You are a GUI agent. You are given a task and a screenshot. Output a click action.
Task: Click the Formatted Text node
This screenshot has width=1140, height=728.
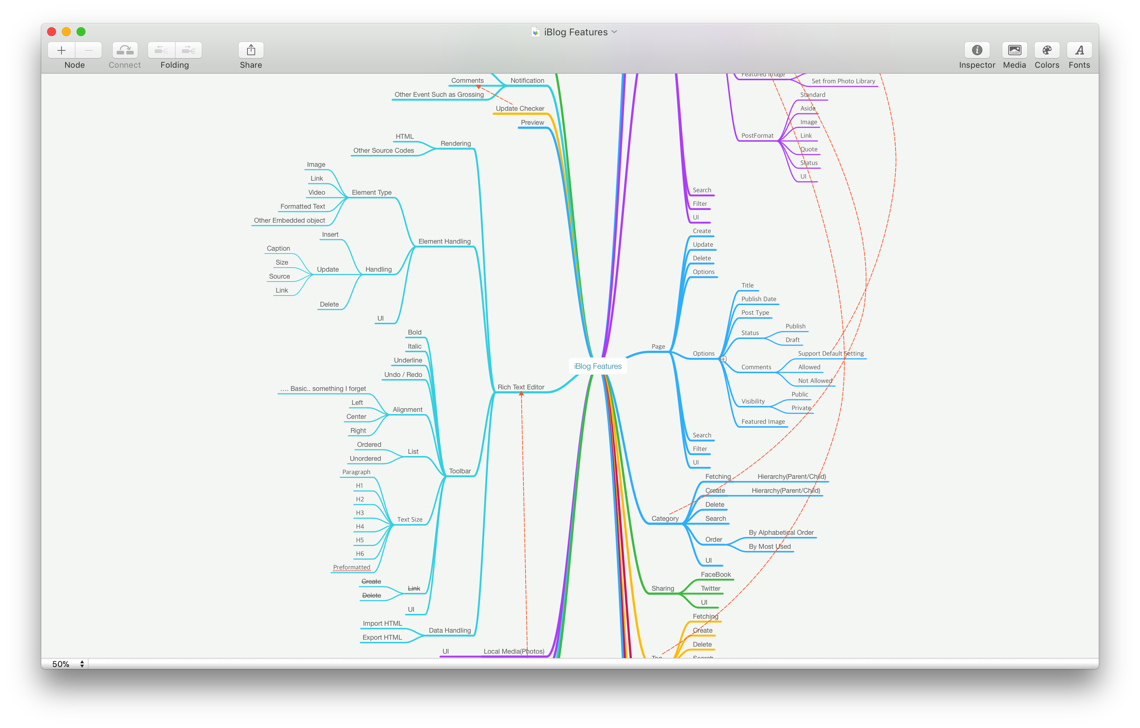tap(303, 207)
